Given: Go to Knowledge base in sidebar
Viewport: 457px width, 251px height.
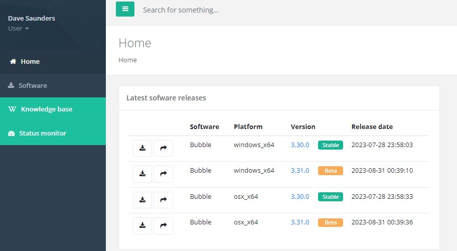Looking at the screenshot, I should click(46, 109).
